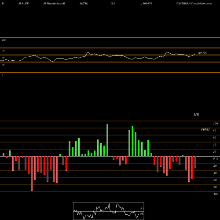Click the tallest green MR histogram bar
Image resolution: width=220 pixels, height=220 pixels.
pos(107,140)
